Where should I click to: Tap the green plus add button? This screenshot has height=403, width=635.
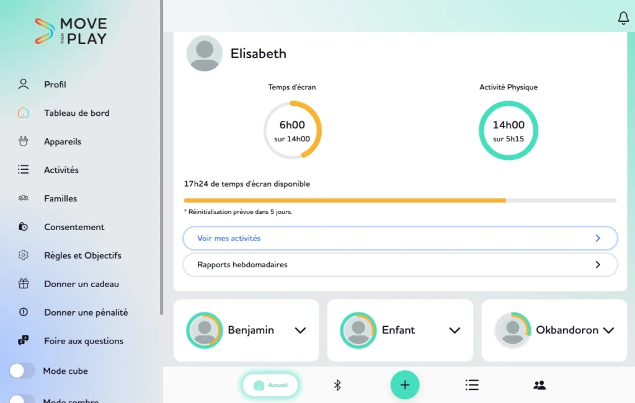(405, 385)
